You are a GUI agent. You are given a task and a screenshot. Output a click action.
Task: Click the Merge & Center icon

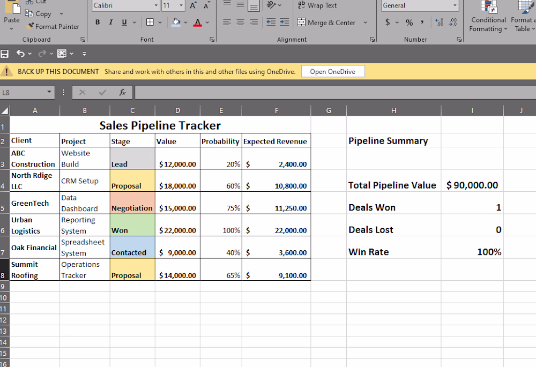click(301, 23)
